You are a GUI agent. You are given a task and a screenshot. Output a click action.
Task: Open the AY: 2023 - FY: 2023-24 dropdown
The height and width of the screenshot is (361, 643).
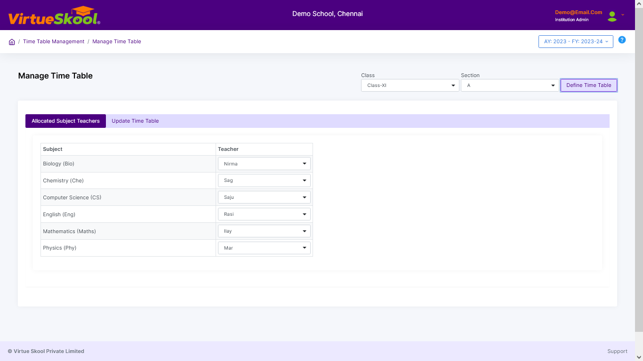tap(576, 41)
